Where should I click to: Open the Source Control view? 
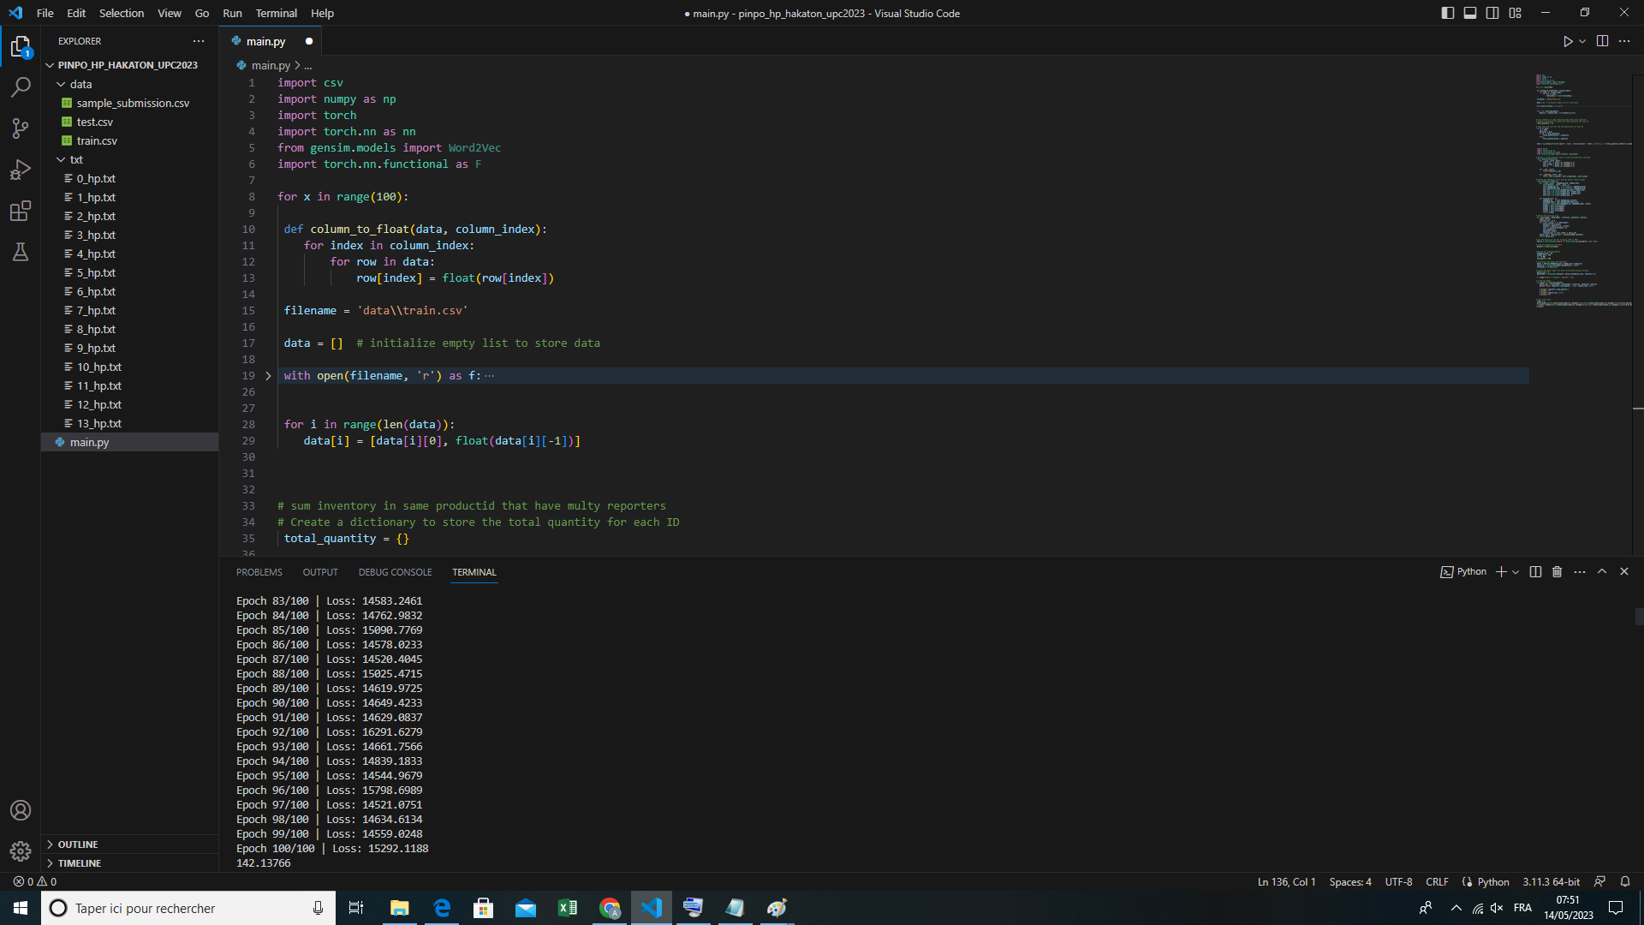click(21, 128)
